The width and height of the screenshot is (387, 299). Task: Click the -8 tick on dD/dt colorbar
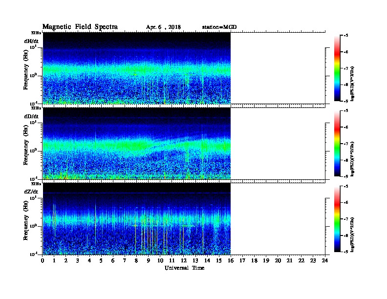[346, 160]
